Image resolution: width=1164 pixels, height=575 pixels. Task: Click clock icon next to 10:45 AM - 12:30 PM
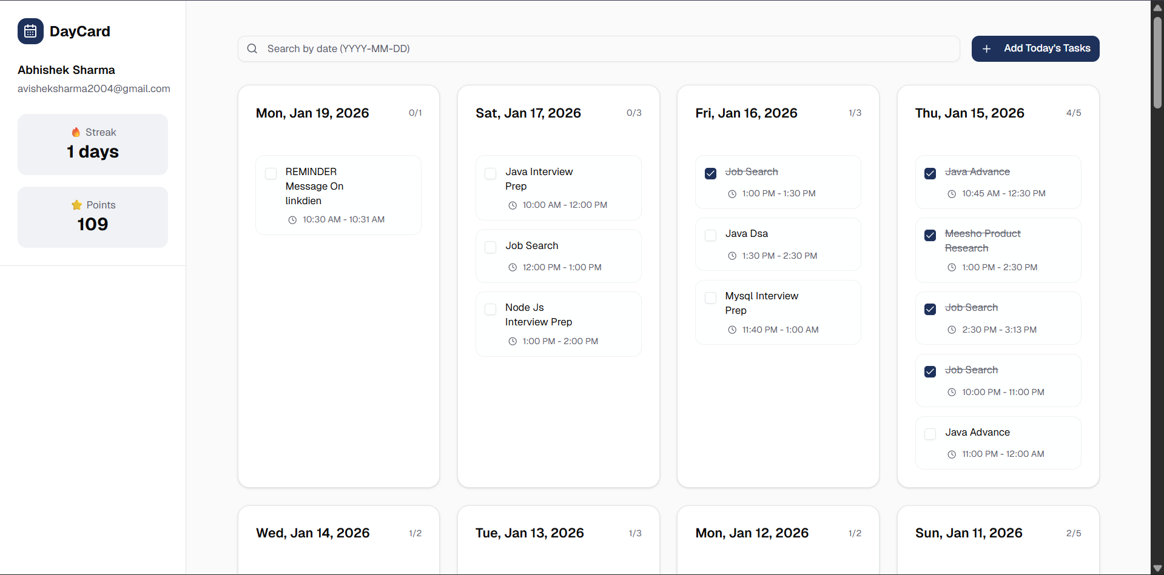coord(952,194)
